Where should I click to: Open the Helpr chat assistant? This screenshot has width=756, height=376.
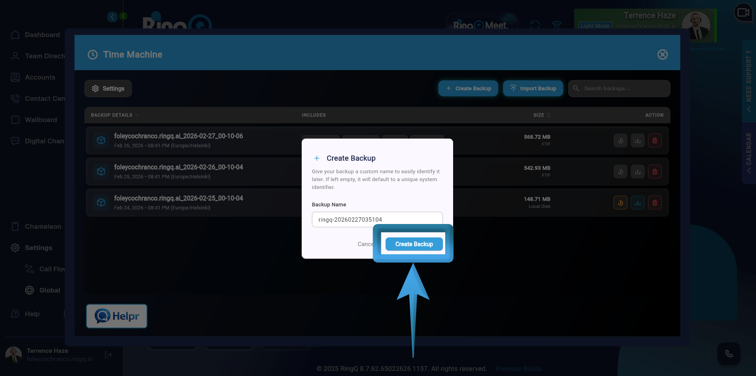[116, 316]
